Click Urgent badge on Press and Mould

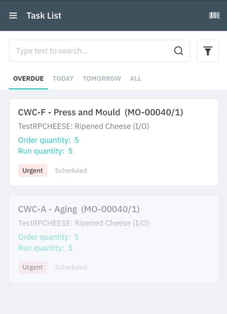[33, 170]
